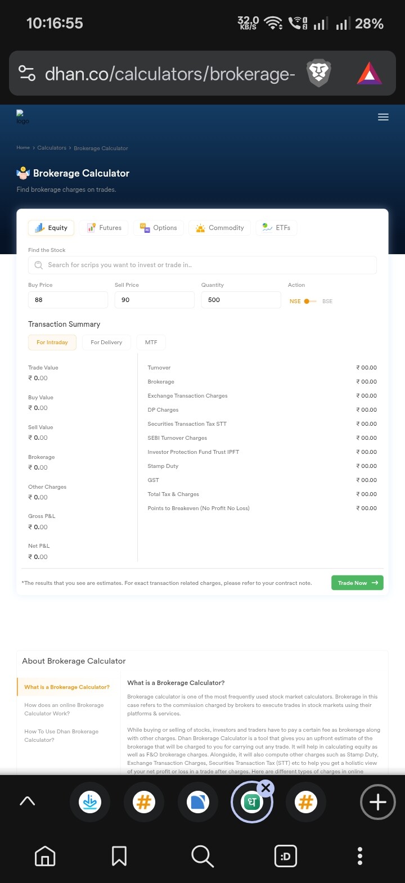Expand the tab strip with up chevron
The height and width of the screenshot is (883, 405).
click(x=27, y=801)
